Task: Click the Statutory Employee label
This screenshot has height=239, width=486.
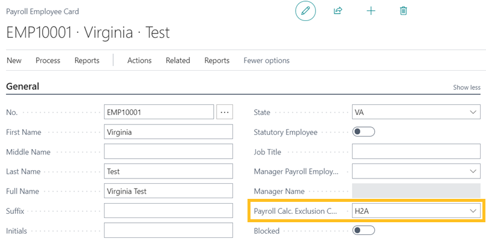Action: [285, 132]
